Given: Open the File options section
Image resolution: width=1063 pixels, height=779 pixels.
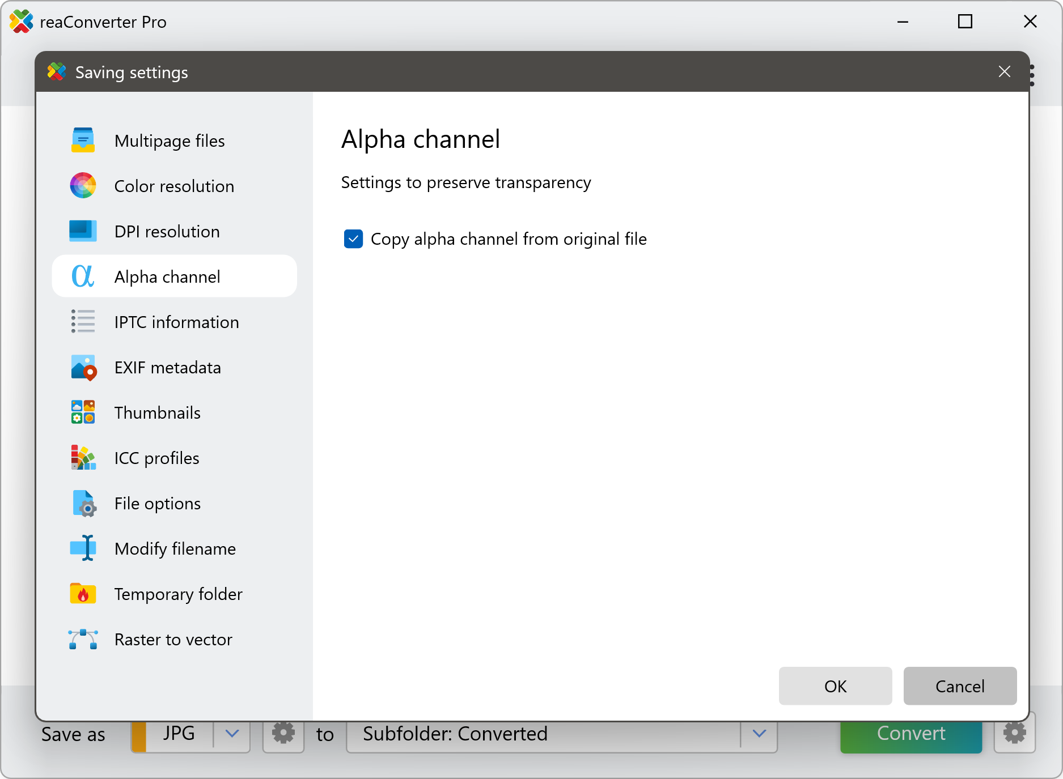Looking at the screenshot, I should pyautogui.click(x=158, y=503).
